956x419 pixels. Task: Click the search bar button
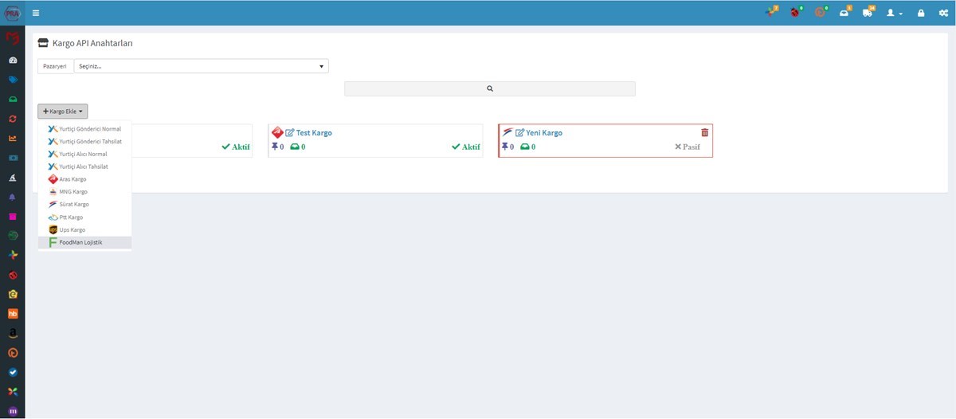pos(490,88)
